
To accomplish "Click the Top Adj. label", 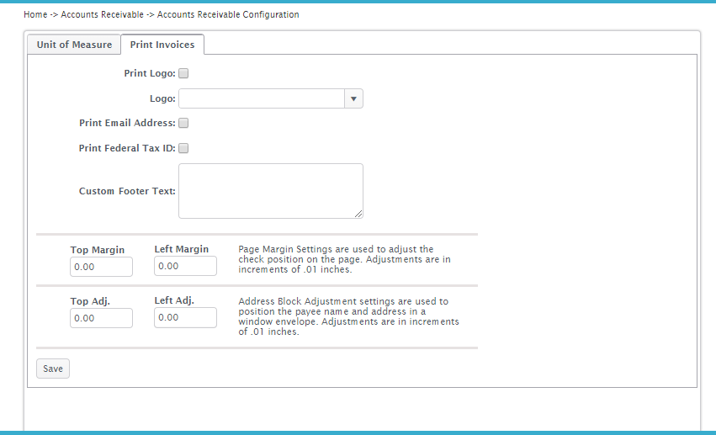I will (90, 301).
